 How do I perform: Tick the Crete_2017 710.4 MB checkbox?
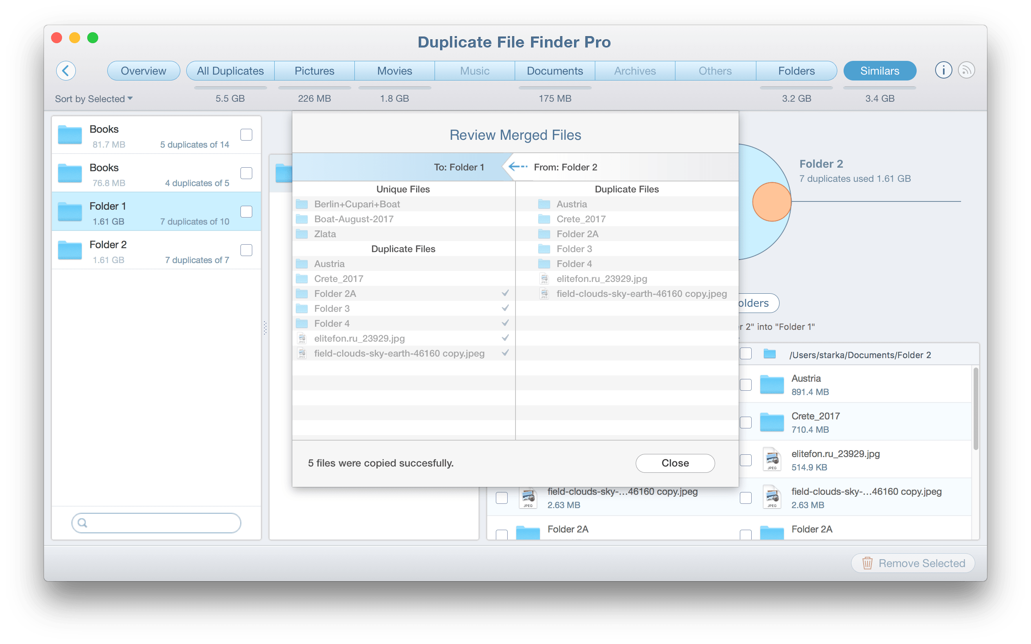pos(746,422)
